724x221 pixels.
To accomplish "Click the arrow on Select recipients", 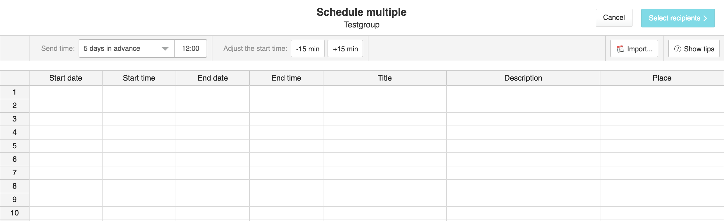I will tap(705, 18).
